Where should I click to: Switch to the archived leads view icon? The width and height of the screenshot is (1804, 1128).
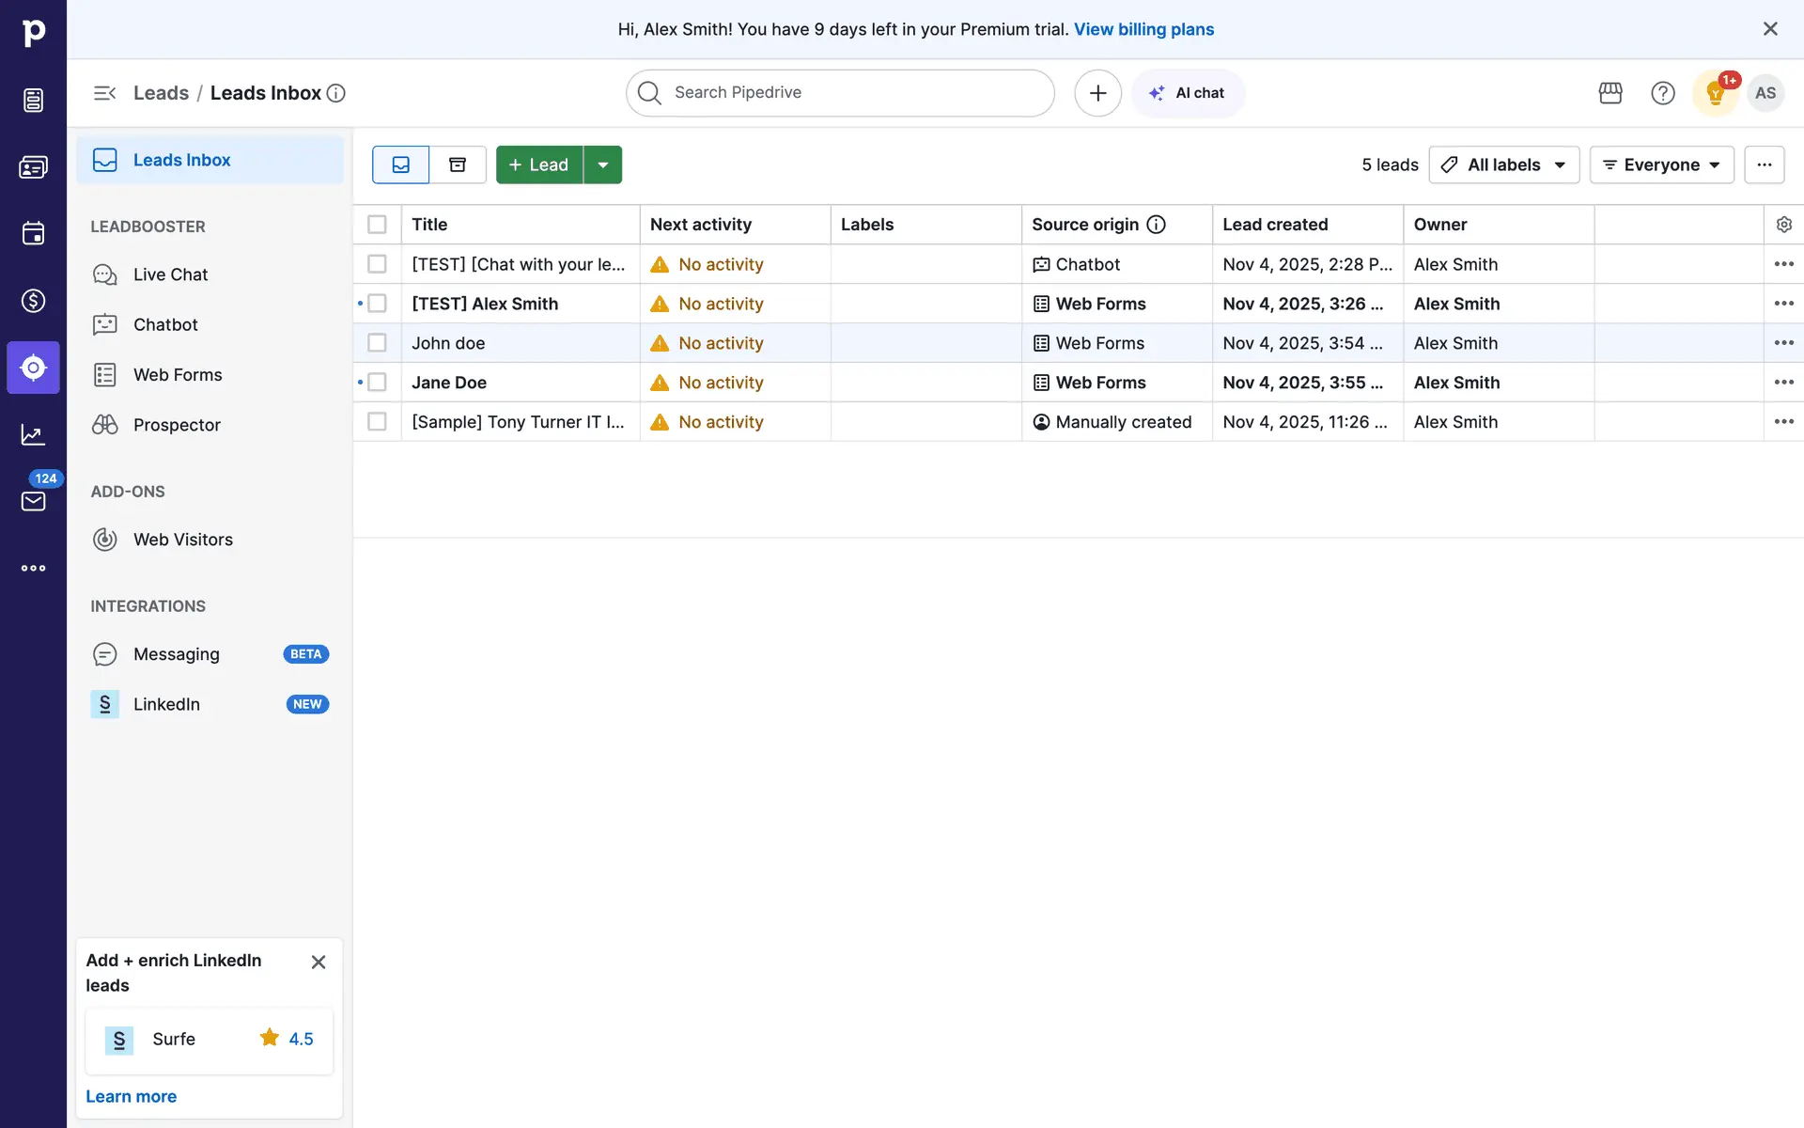(x=458, y=164)
